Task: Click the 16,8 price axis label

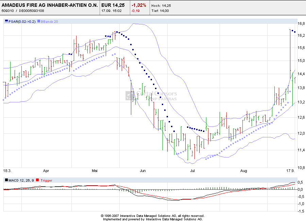Action: tap(301, 23)
